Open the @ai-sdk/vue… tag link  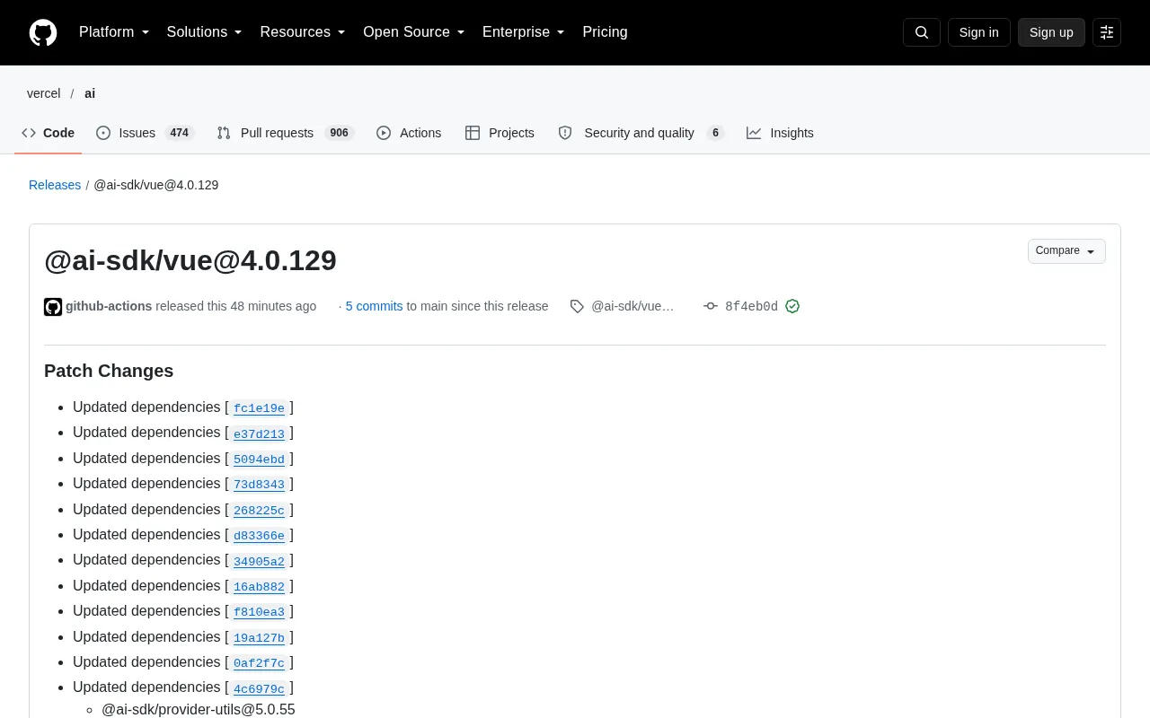pyautogui.click(x=632, y=306)
